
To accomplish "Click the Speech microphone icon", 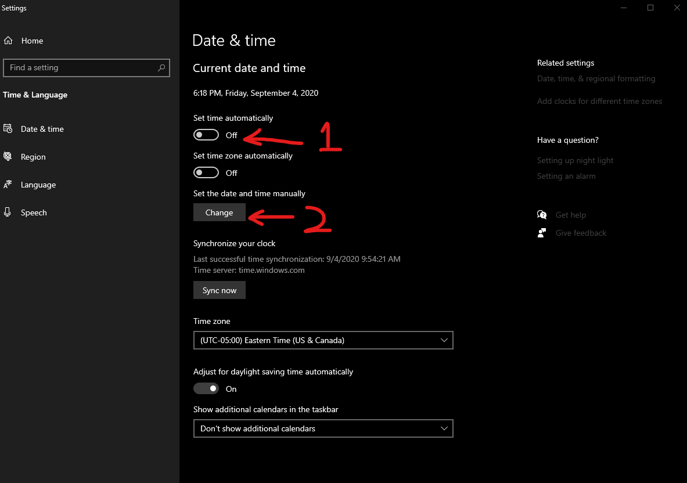I will pos(8,212).
